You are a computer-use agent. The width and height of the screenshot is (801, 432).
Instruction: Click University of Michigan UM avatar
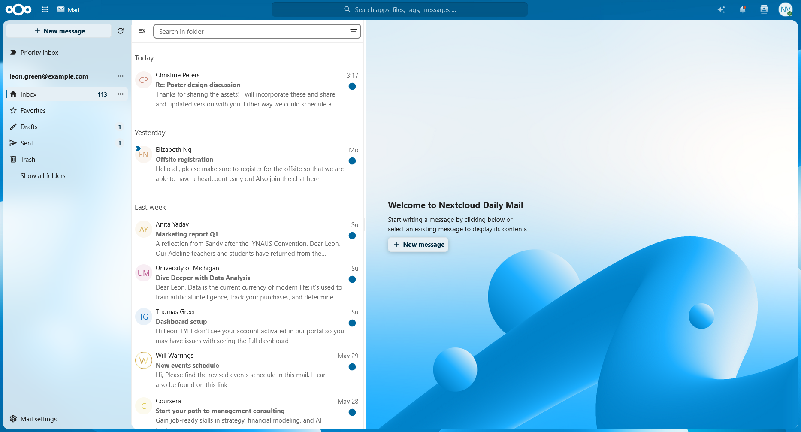(144, 273)
